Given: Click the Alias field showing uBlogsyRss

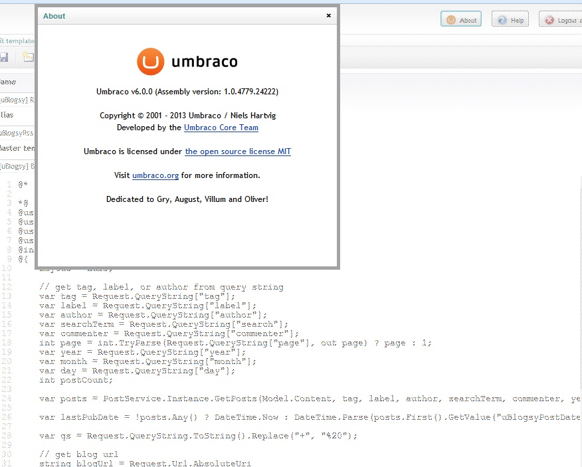Looking at the screenshot, I should tap(17, 133).
